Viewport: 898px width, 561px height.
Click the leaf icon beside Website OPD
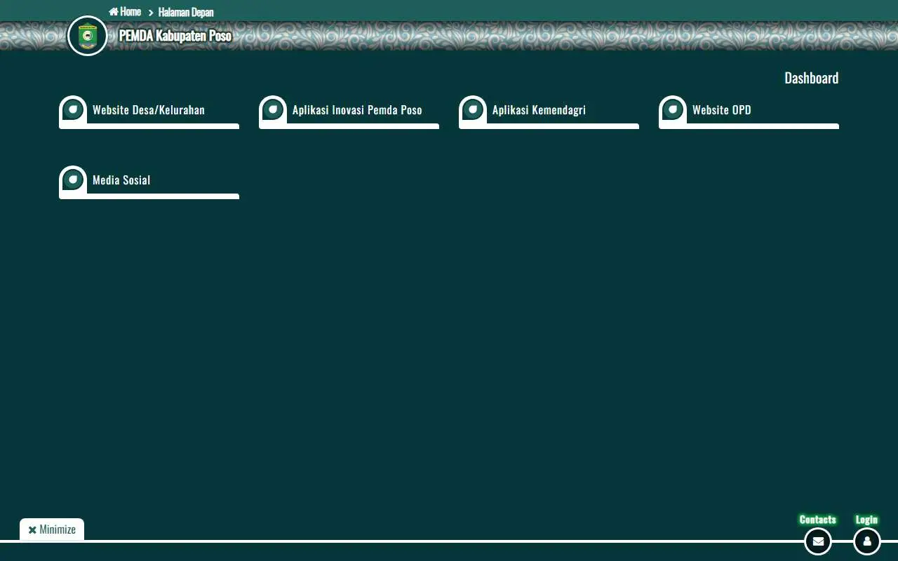[x=673, y=110]
